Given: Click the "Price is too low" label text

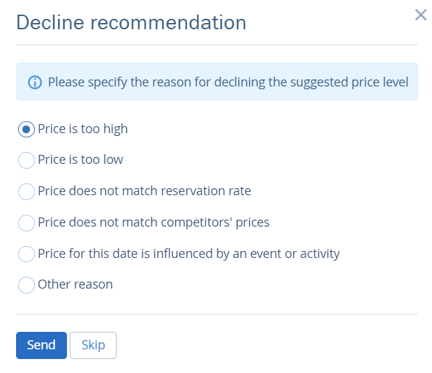Looking at the screenshot, I should (80, 160).
